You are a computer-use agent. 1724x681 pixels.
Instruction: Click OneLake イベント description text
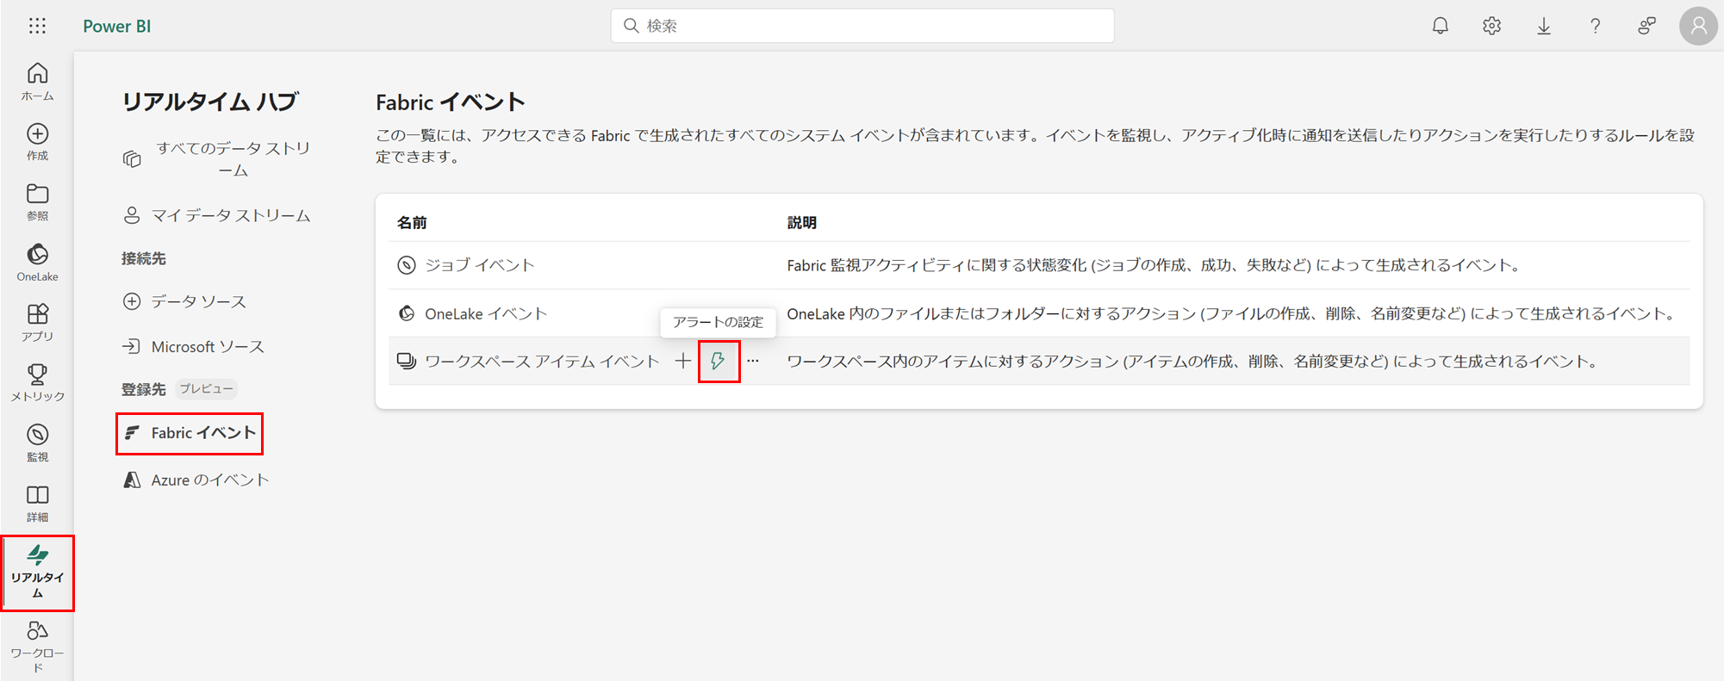[x=1234, y=313]
